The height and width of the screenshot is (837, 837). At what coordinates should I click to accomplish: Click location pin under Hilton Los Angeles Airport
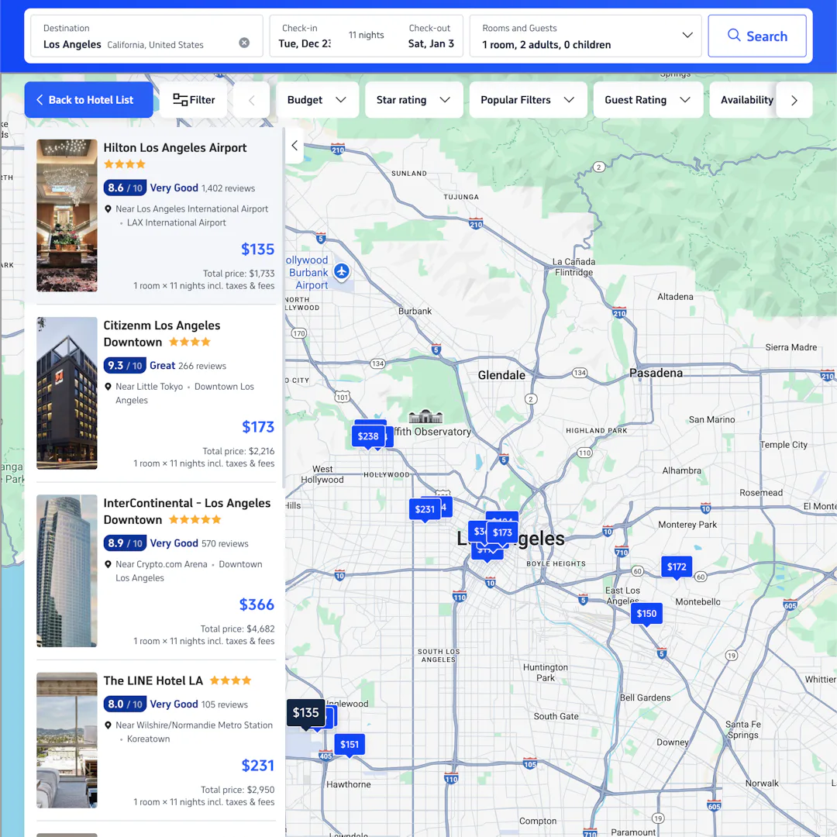108,209
